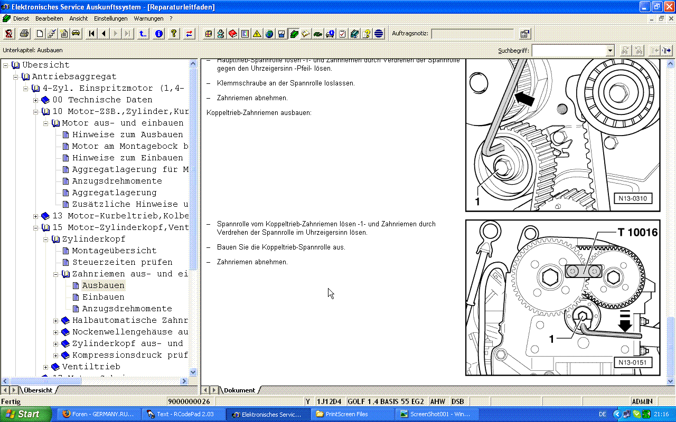Click the printer icon in the toolbar
This screenshot has height=422, width=676.
pyautogui.click(x=24, y=34)
